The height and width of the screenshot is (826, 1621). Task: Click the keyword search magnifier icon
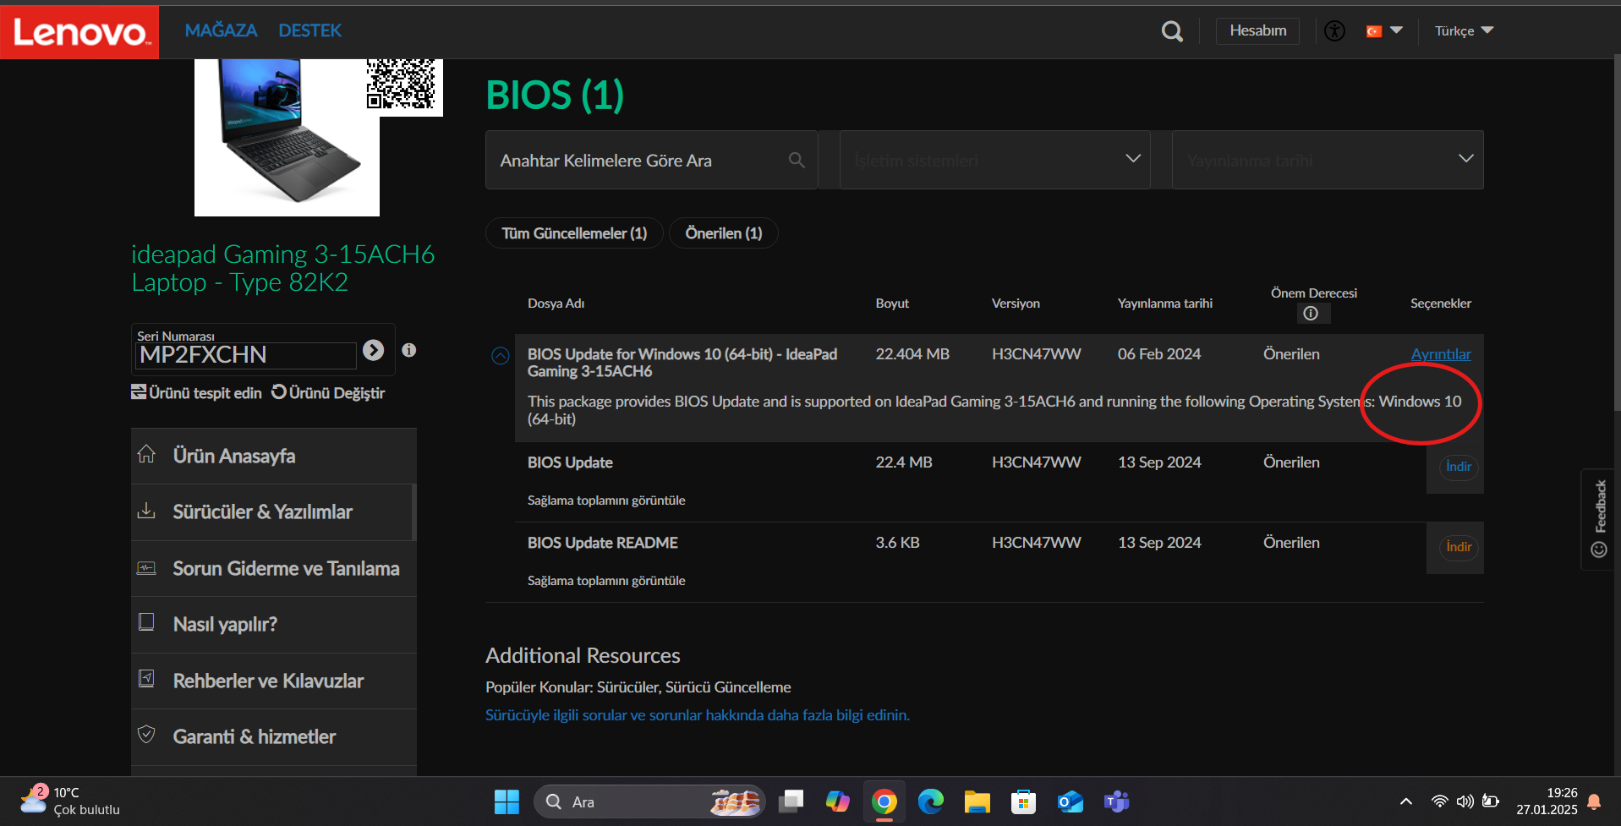tap(797, 160)
